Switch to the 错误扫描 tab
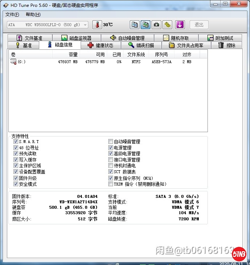Screen dimensions: 250x265 point(141,45)
